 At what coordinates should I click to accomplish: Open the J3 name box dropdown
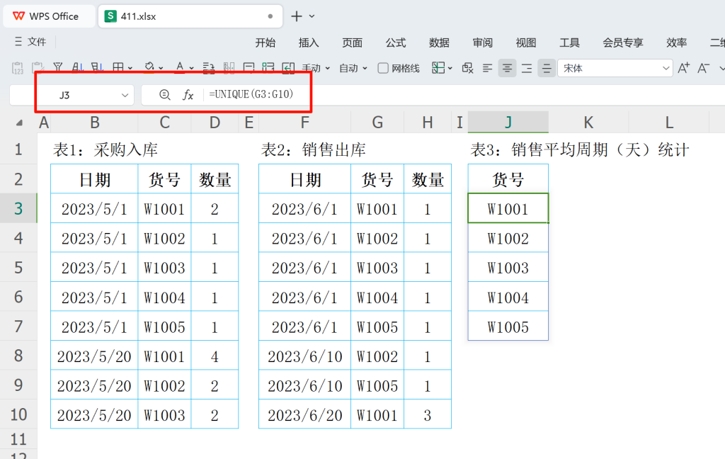click(x=125, y=96)
